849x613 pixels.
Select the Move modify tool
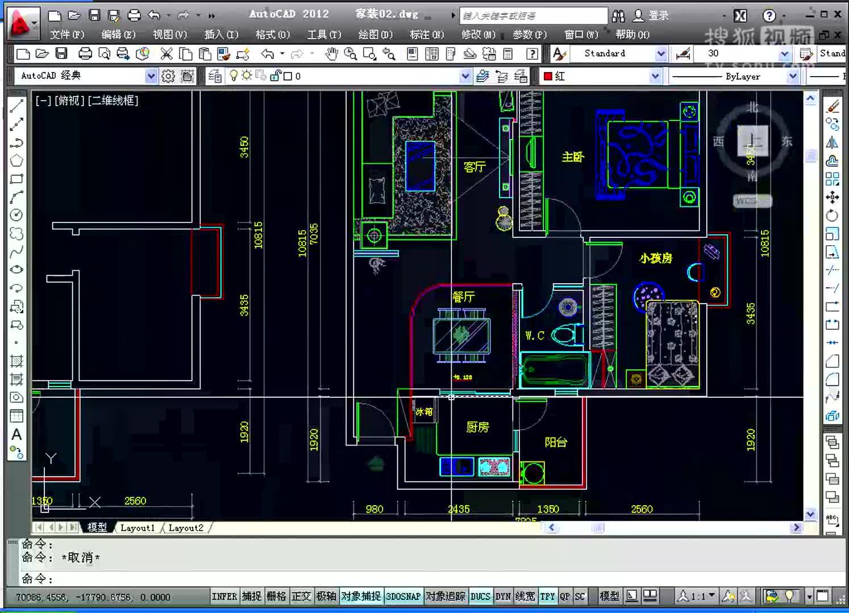click(832, 197)
